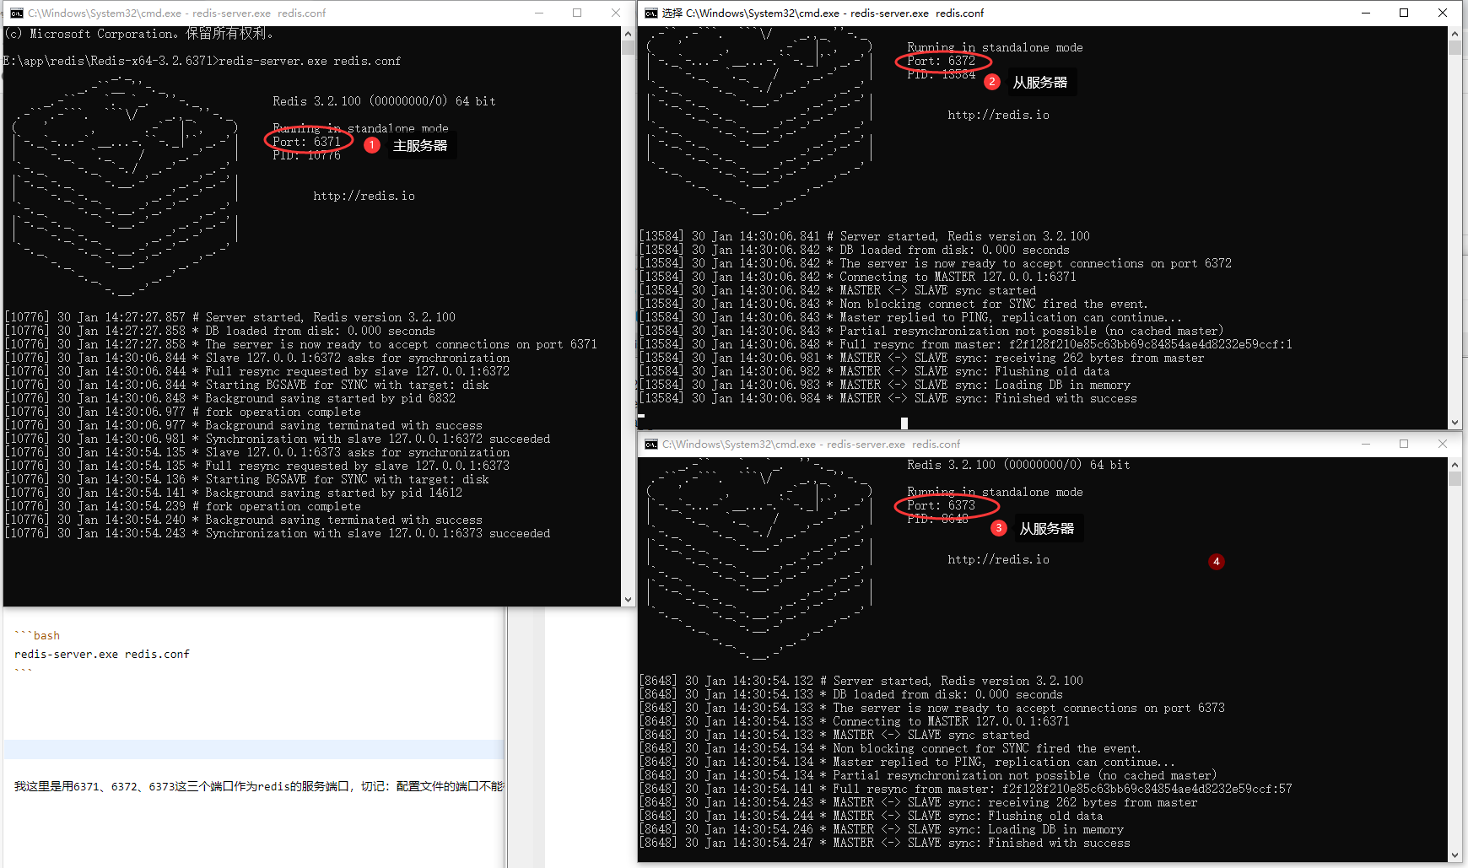Click log line 'accept connections on port 6373'
The width and height of the screenshot is (1468, 868).
[932, 708]
